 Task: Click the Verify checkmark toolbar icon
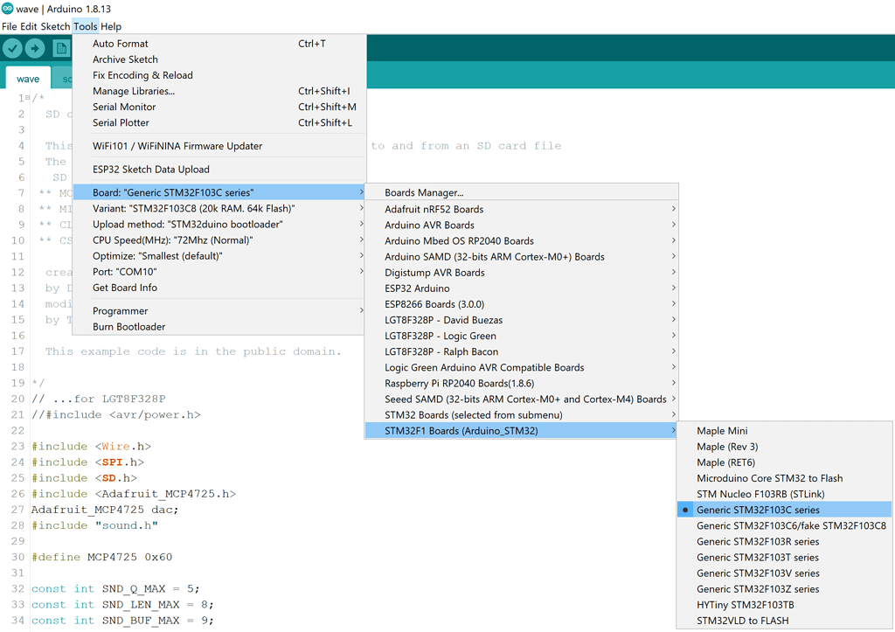(12, 49)
